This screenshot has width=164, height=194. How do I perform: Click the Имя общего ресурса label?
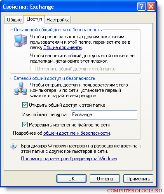45,115
